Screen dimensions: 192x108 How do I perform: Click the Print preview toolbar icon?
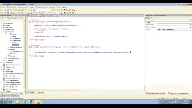click(22, 10)
